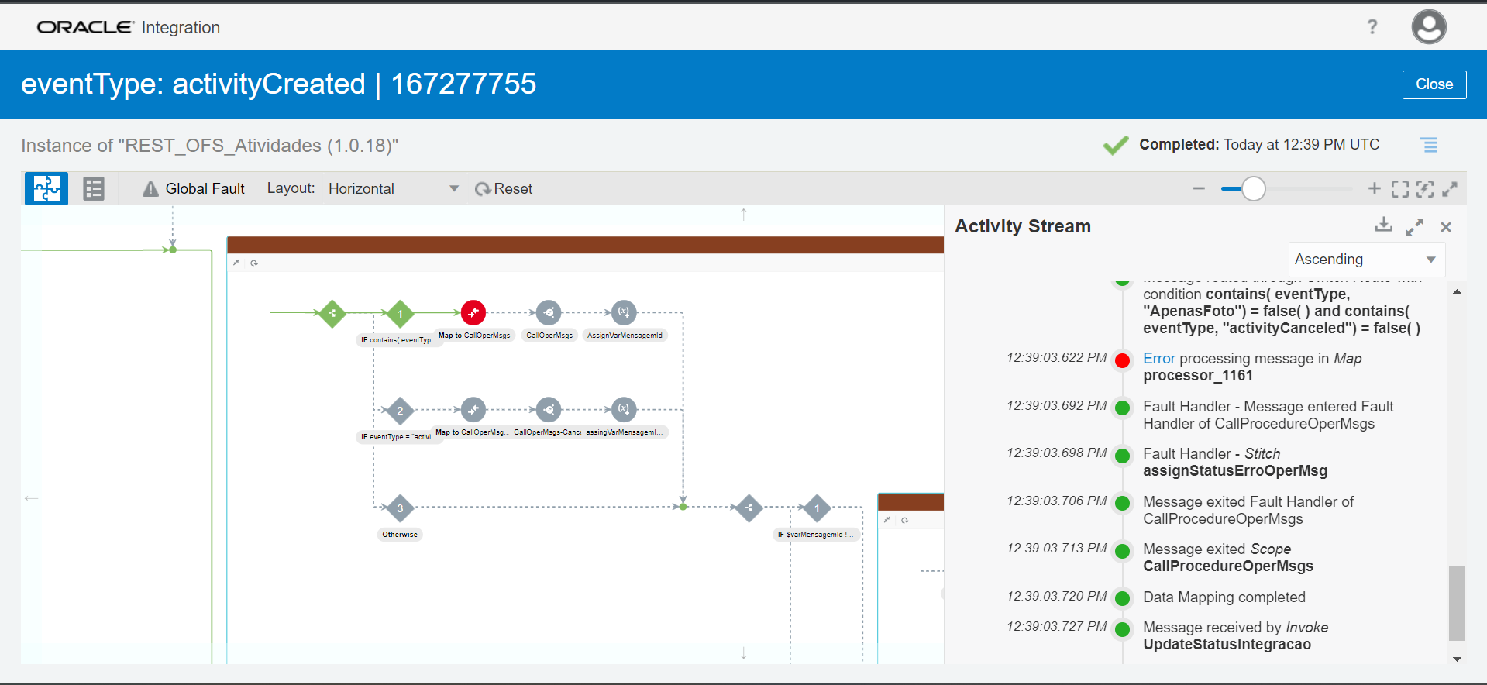The height and width of the screenshot is (685, 1487).
Task: Click the zoom to fit icon
Action: point(1399,188)
